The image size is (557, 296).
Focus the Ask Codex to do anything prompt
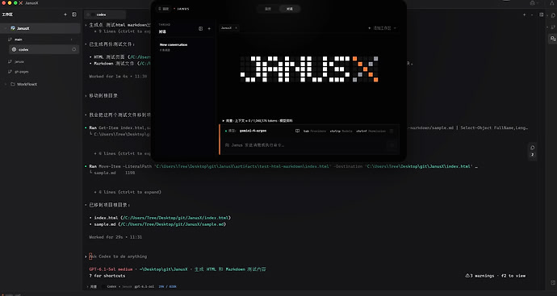[118, 256]
